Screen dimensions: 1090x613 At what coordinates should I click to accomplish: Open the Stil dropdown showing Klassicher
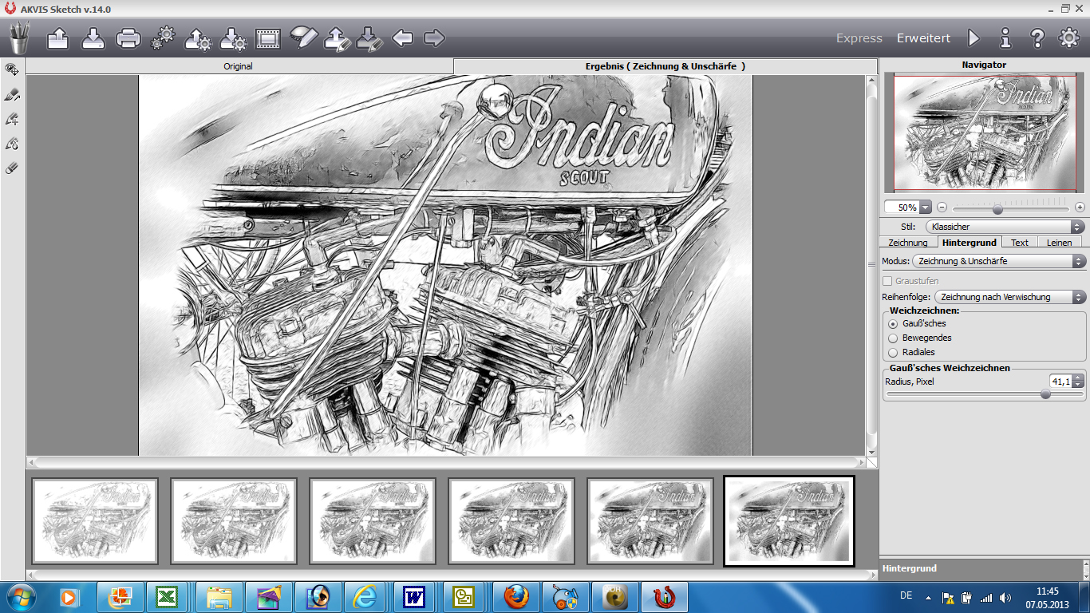click(x=1005, y=227)
